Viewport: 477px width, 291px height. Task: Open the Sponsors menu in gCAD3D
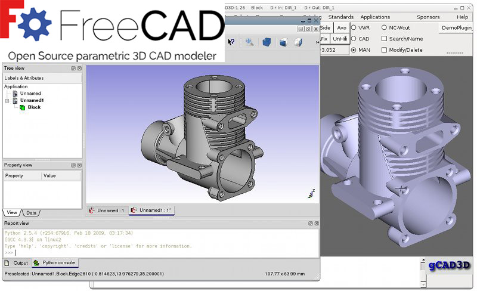(x=428, y=17)
